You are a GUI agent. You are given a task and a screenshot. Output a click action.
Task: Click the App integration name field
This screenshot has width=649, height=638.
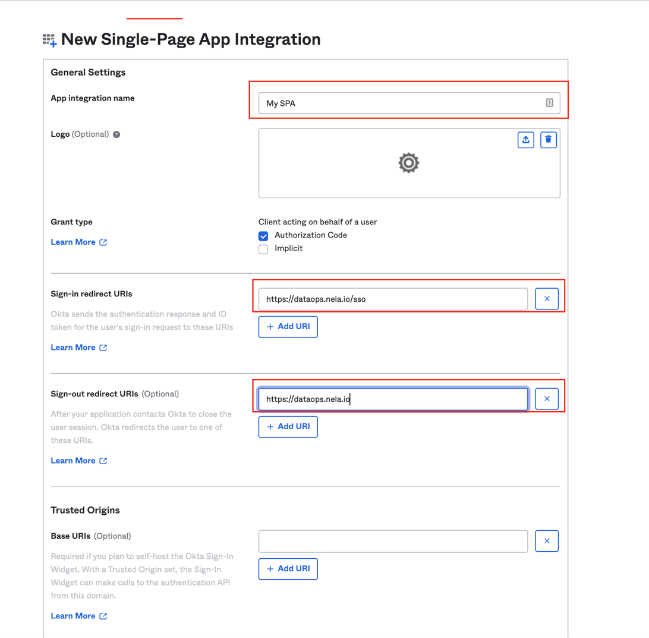(409, 103)
